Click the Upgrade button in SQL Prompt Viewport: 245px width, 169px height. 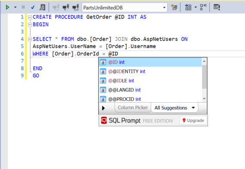pyautogui.click(x=193, y=120)
